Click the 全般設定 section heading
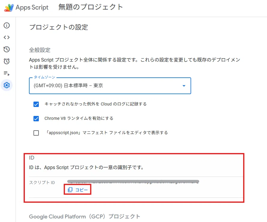 coord(40,50)
